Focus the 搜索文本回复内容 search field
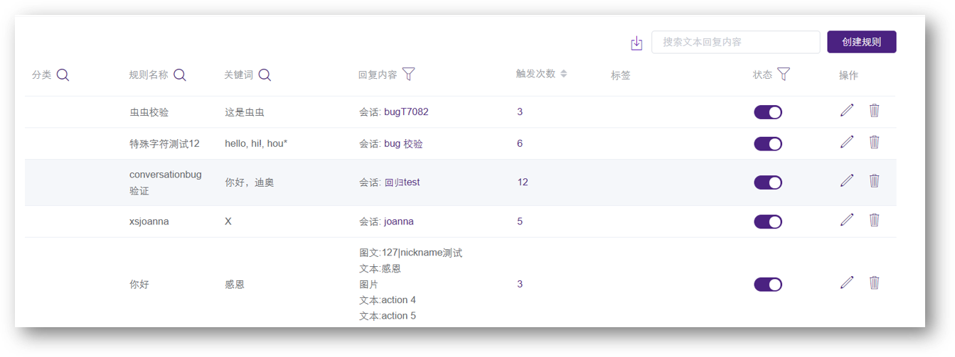Screen dimensions: 955x357 [x=735, y=42]
